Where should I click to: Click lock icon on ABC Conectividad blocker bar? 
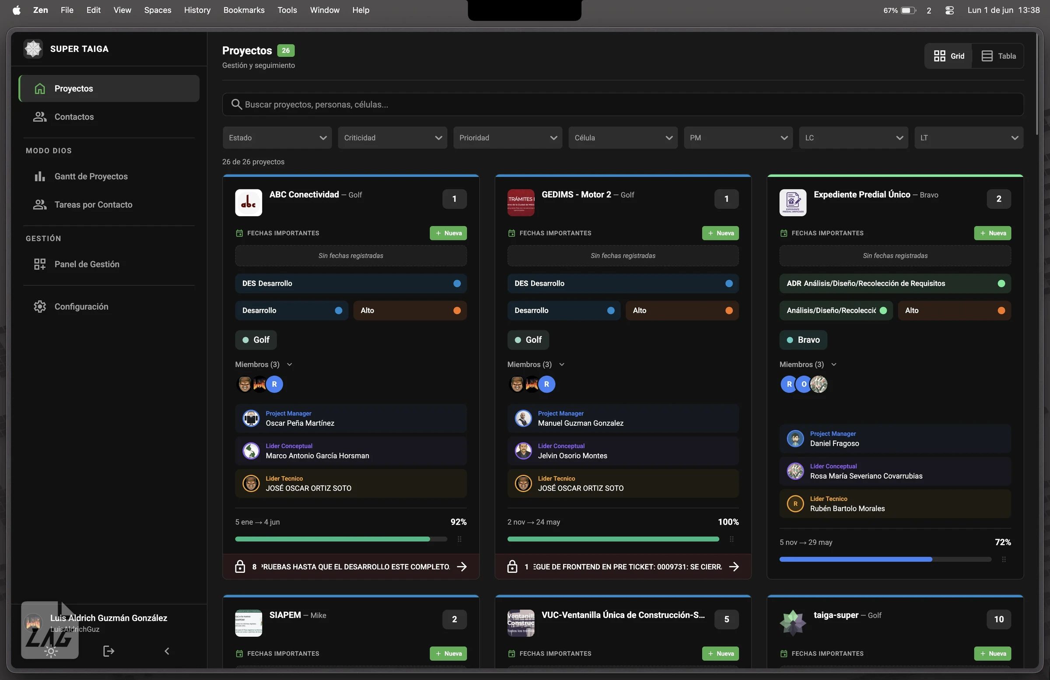pyautogui.click(x=240, y=567)
